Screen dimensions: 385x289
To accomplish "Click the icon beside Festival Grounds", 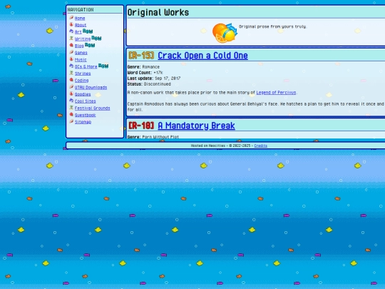I will [71, 108].
